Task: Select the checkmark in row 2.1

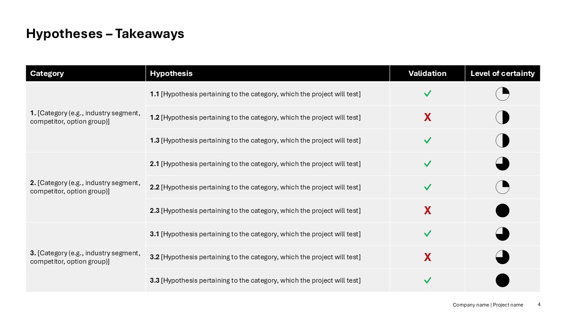Action: pos(428,164)
